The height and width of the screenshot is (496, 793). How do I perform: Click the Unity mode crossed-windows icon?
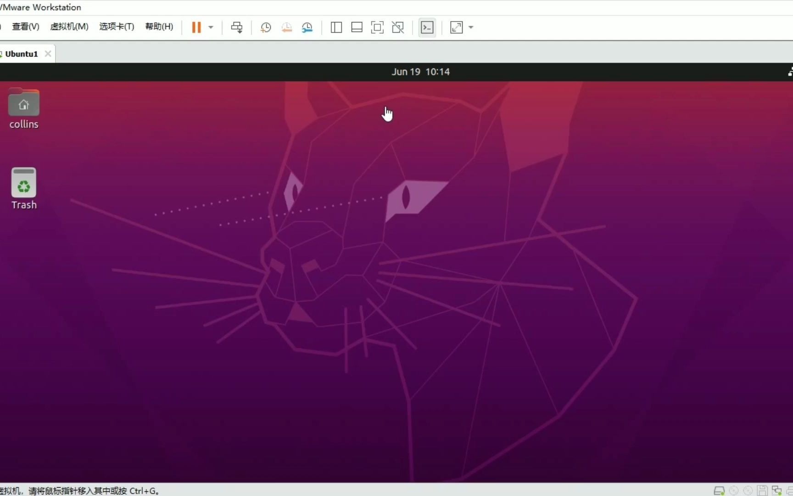(398, 28)
